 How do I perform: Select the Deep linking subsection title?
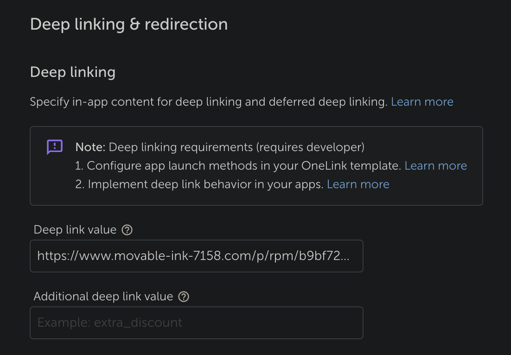click(x=73, y=72)
